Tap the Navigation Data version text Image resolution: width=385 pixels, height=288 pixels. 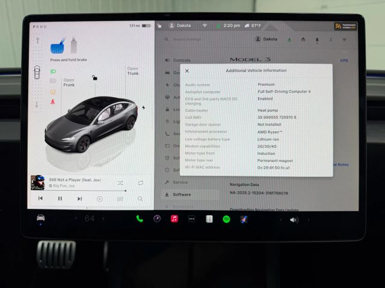(259, 193)
